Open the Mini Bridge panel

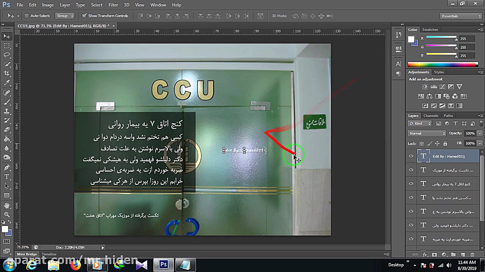click(x=27, y=254)
